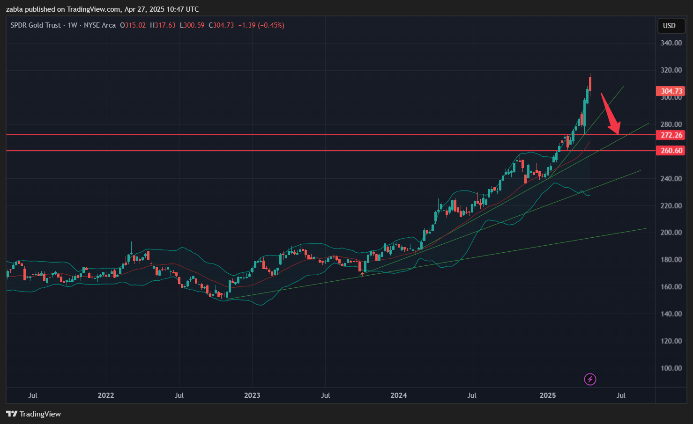Image resolution: width=693 pixels, height=424 pixels.
Task: Open the USD currency selector
Action: pos(669,26)
